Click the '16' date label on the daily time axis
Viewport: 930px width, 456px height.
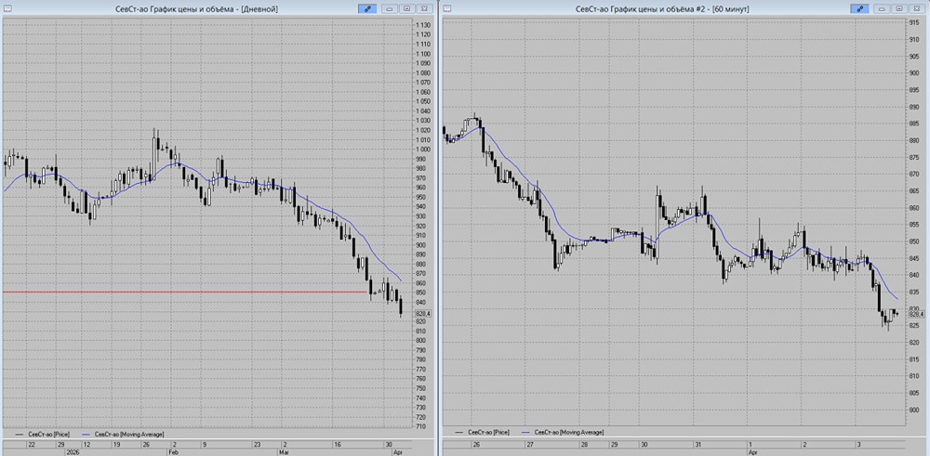pos(338,444)
